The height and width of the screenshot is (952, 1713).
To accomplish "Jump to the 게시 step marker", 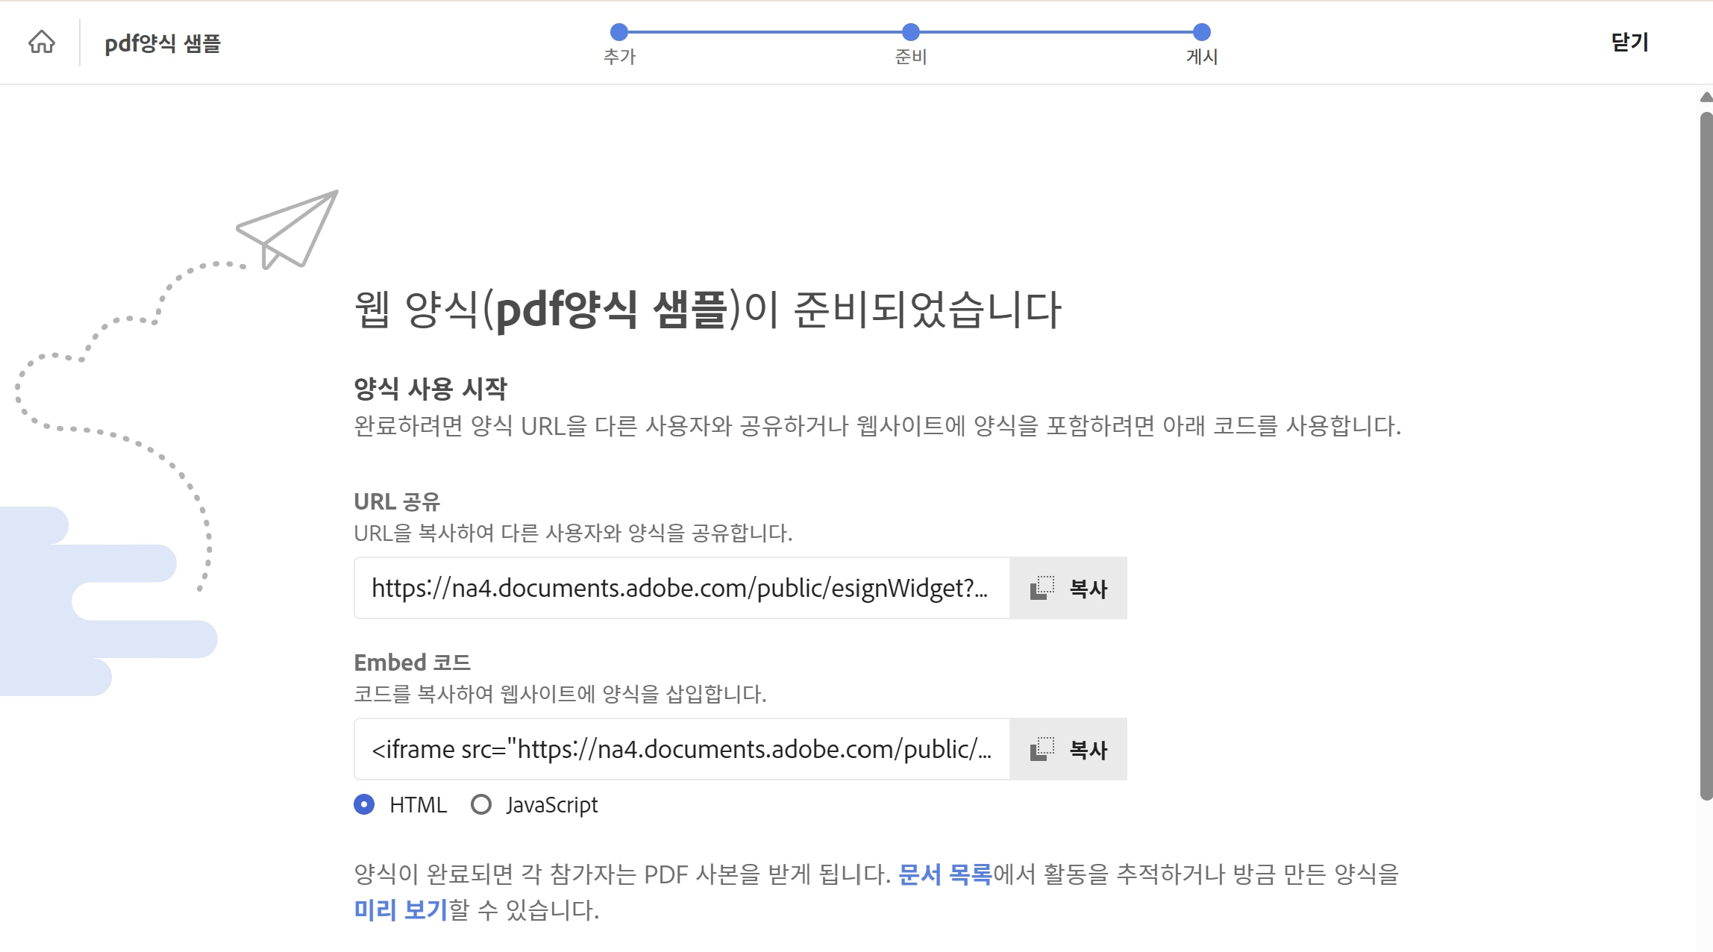I will point(1201,32).
